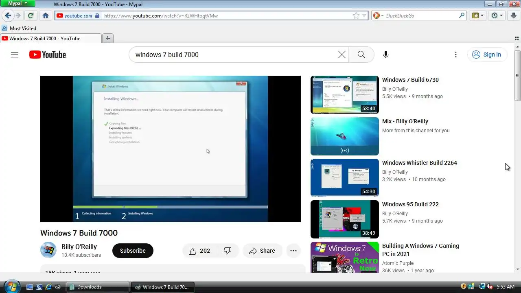Open the downloads arrow button
The height and width of the screenshot is (293, 521).
tap(513, 15)
